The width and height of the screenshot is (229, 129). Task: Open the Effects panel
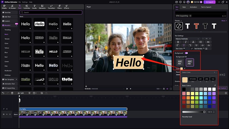(66, 7)
